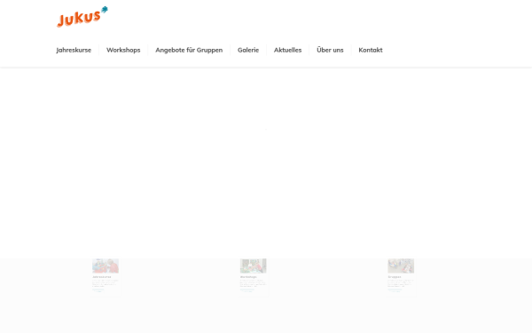Visit the Über uns page
The image size is (532, 333).
coord(330,50)
